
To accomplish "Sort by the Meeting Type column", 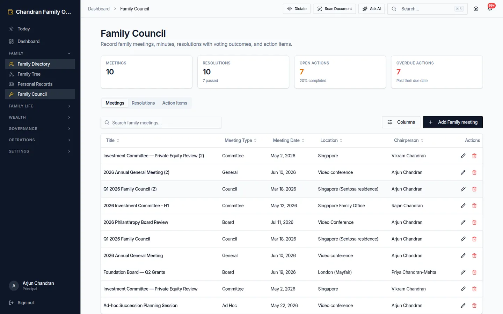I will point(241,140).
